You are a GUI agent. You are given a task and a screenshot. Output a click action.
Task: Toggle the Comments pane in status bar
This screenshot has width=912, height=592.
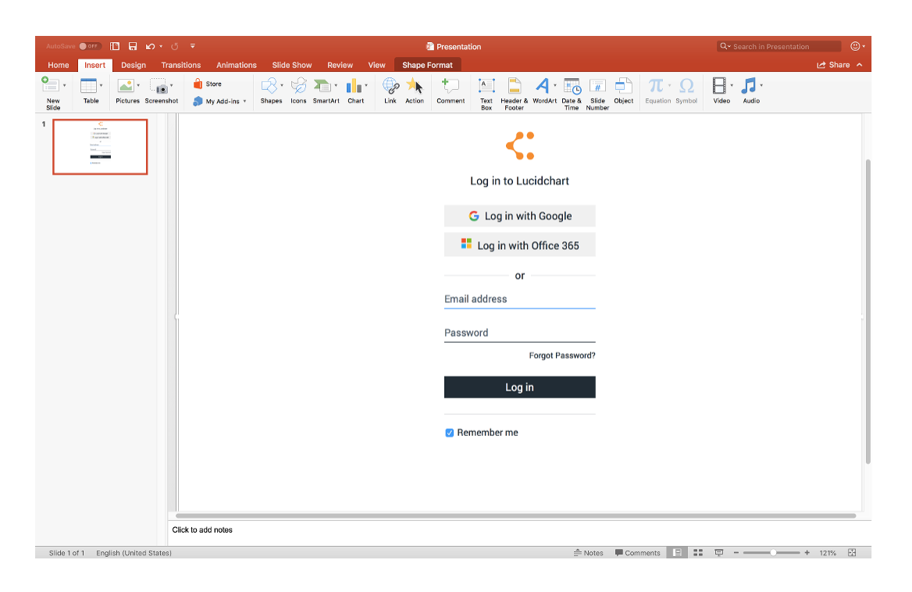[637, 553]
